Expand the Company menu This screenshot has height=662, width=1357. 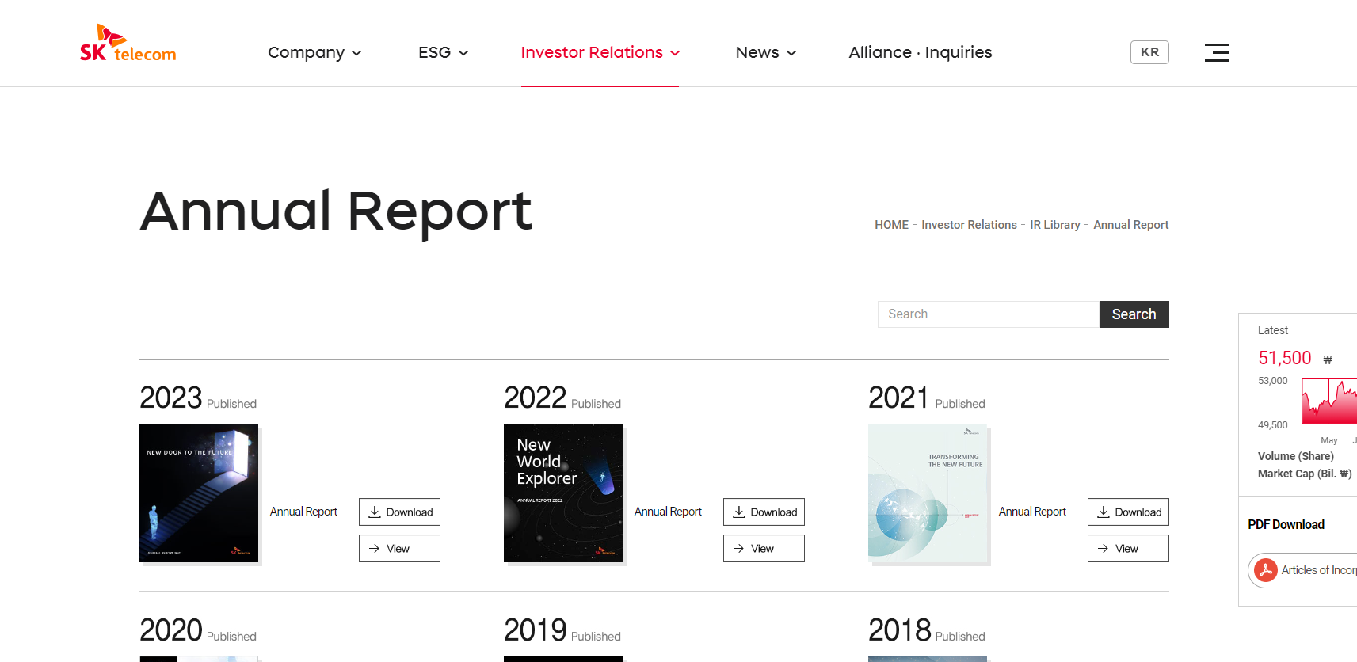click(x=314, y=52)
